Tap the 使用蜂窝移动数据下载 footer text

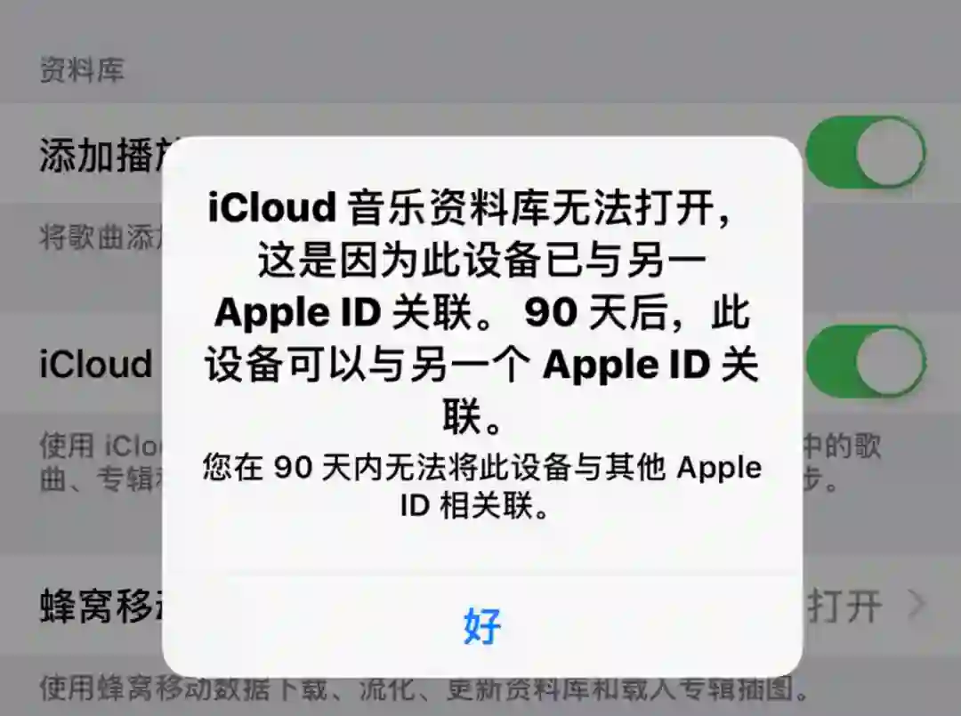pos(424,688)
